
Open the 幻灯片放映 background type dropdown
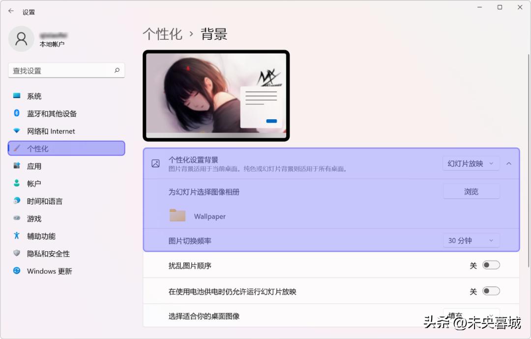pyautogui.click(x=471, y=163)
